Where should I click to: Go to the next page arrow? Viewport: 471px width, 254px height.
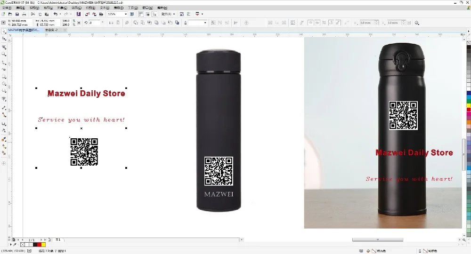pyautogui.click(x=41, y=240)
